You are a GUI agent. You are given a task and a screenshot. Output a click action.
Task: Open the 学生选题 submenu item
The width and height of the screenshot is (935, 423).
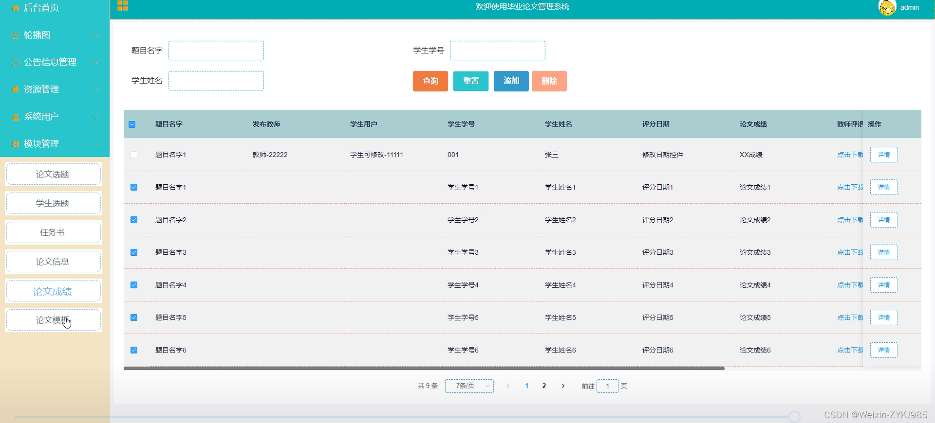53,203
